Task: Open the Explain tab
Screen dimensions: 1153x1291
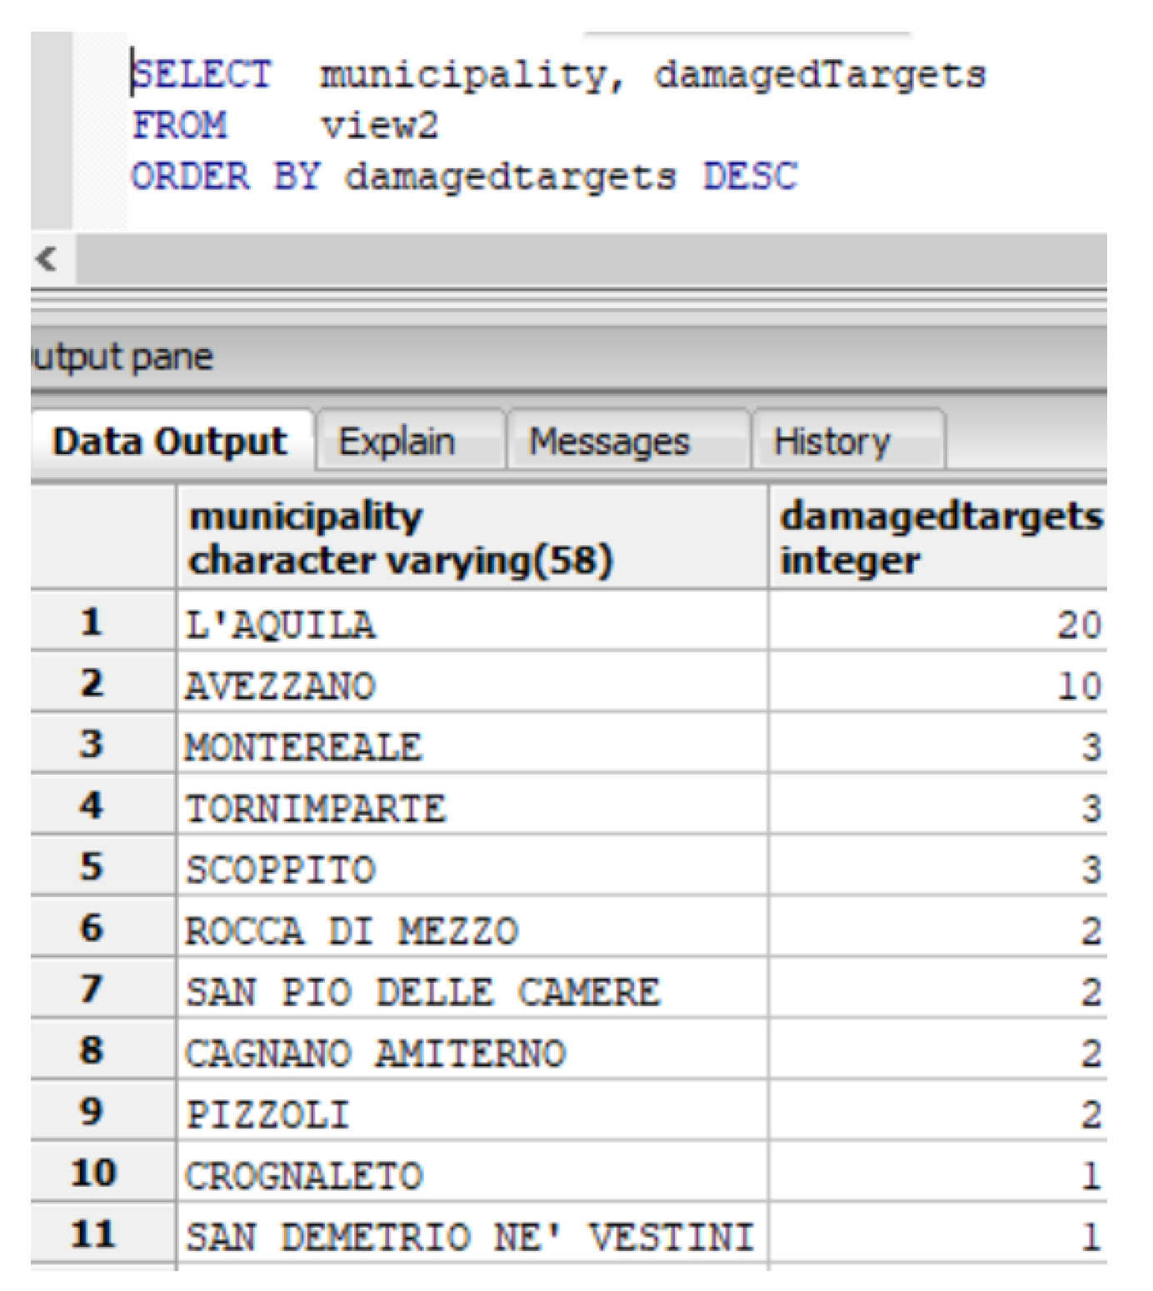Action: [x=397, y=441]
